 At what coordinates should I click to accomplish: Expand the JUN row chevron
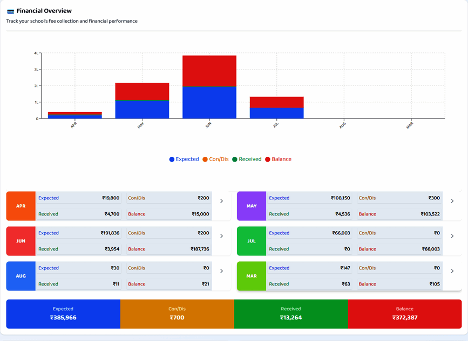point(221,236)
